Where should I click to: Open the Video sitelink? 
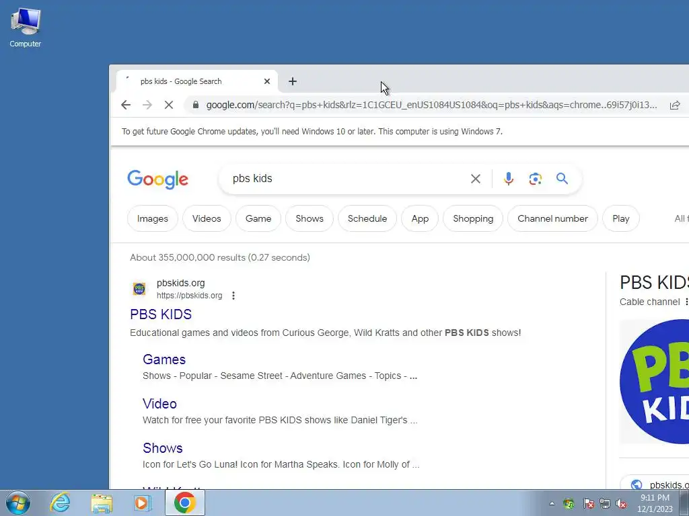click(x=159, y=404)
